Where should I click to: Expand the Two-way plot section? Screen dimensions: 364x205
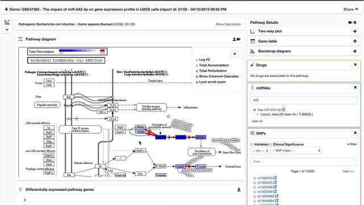(355, 31)
